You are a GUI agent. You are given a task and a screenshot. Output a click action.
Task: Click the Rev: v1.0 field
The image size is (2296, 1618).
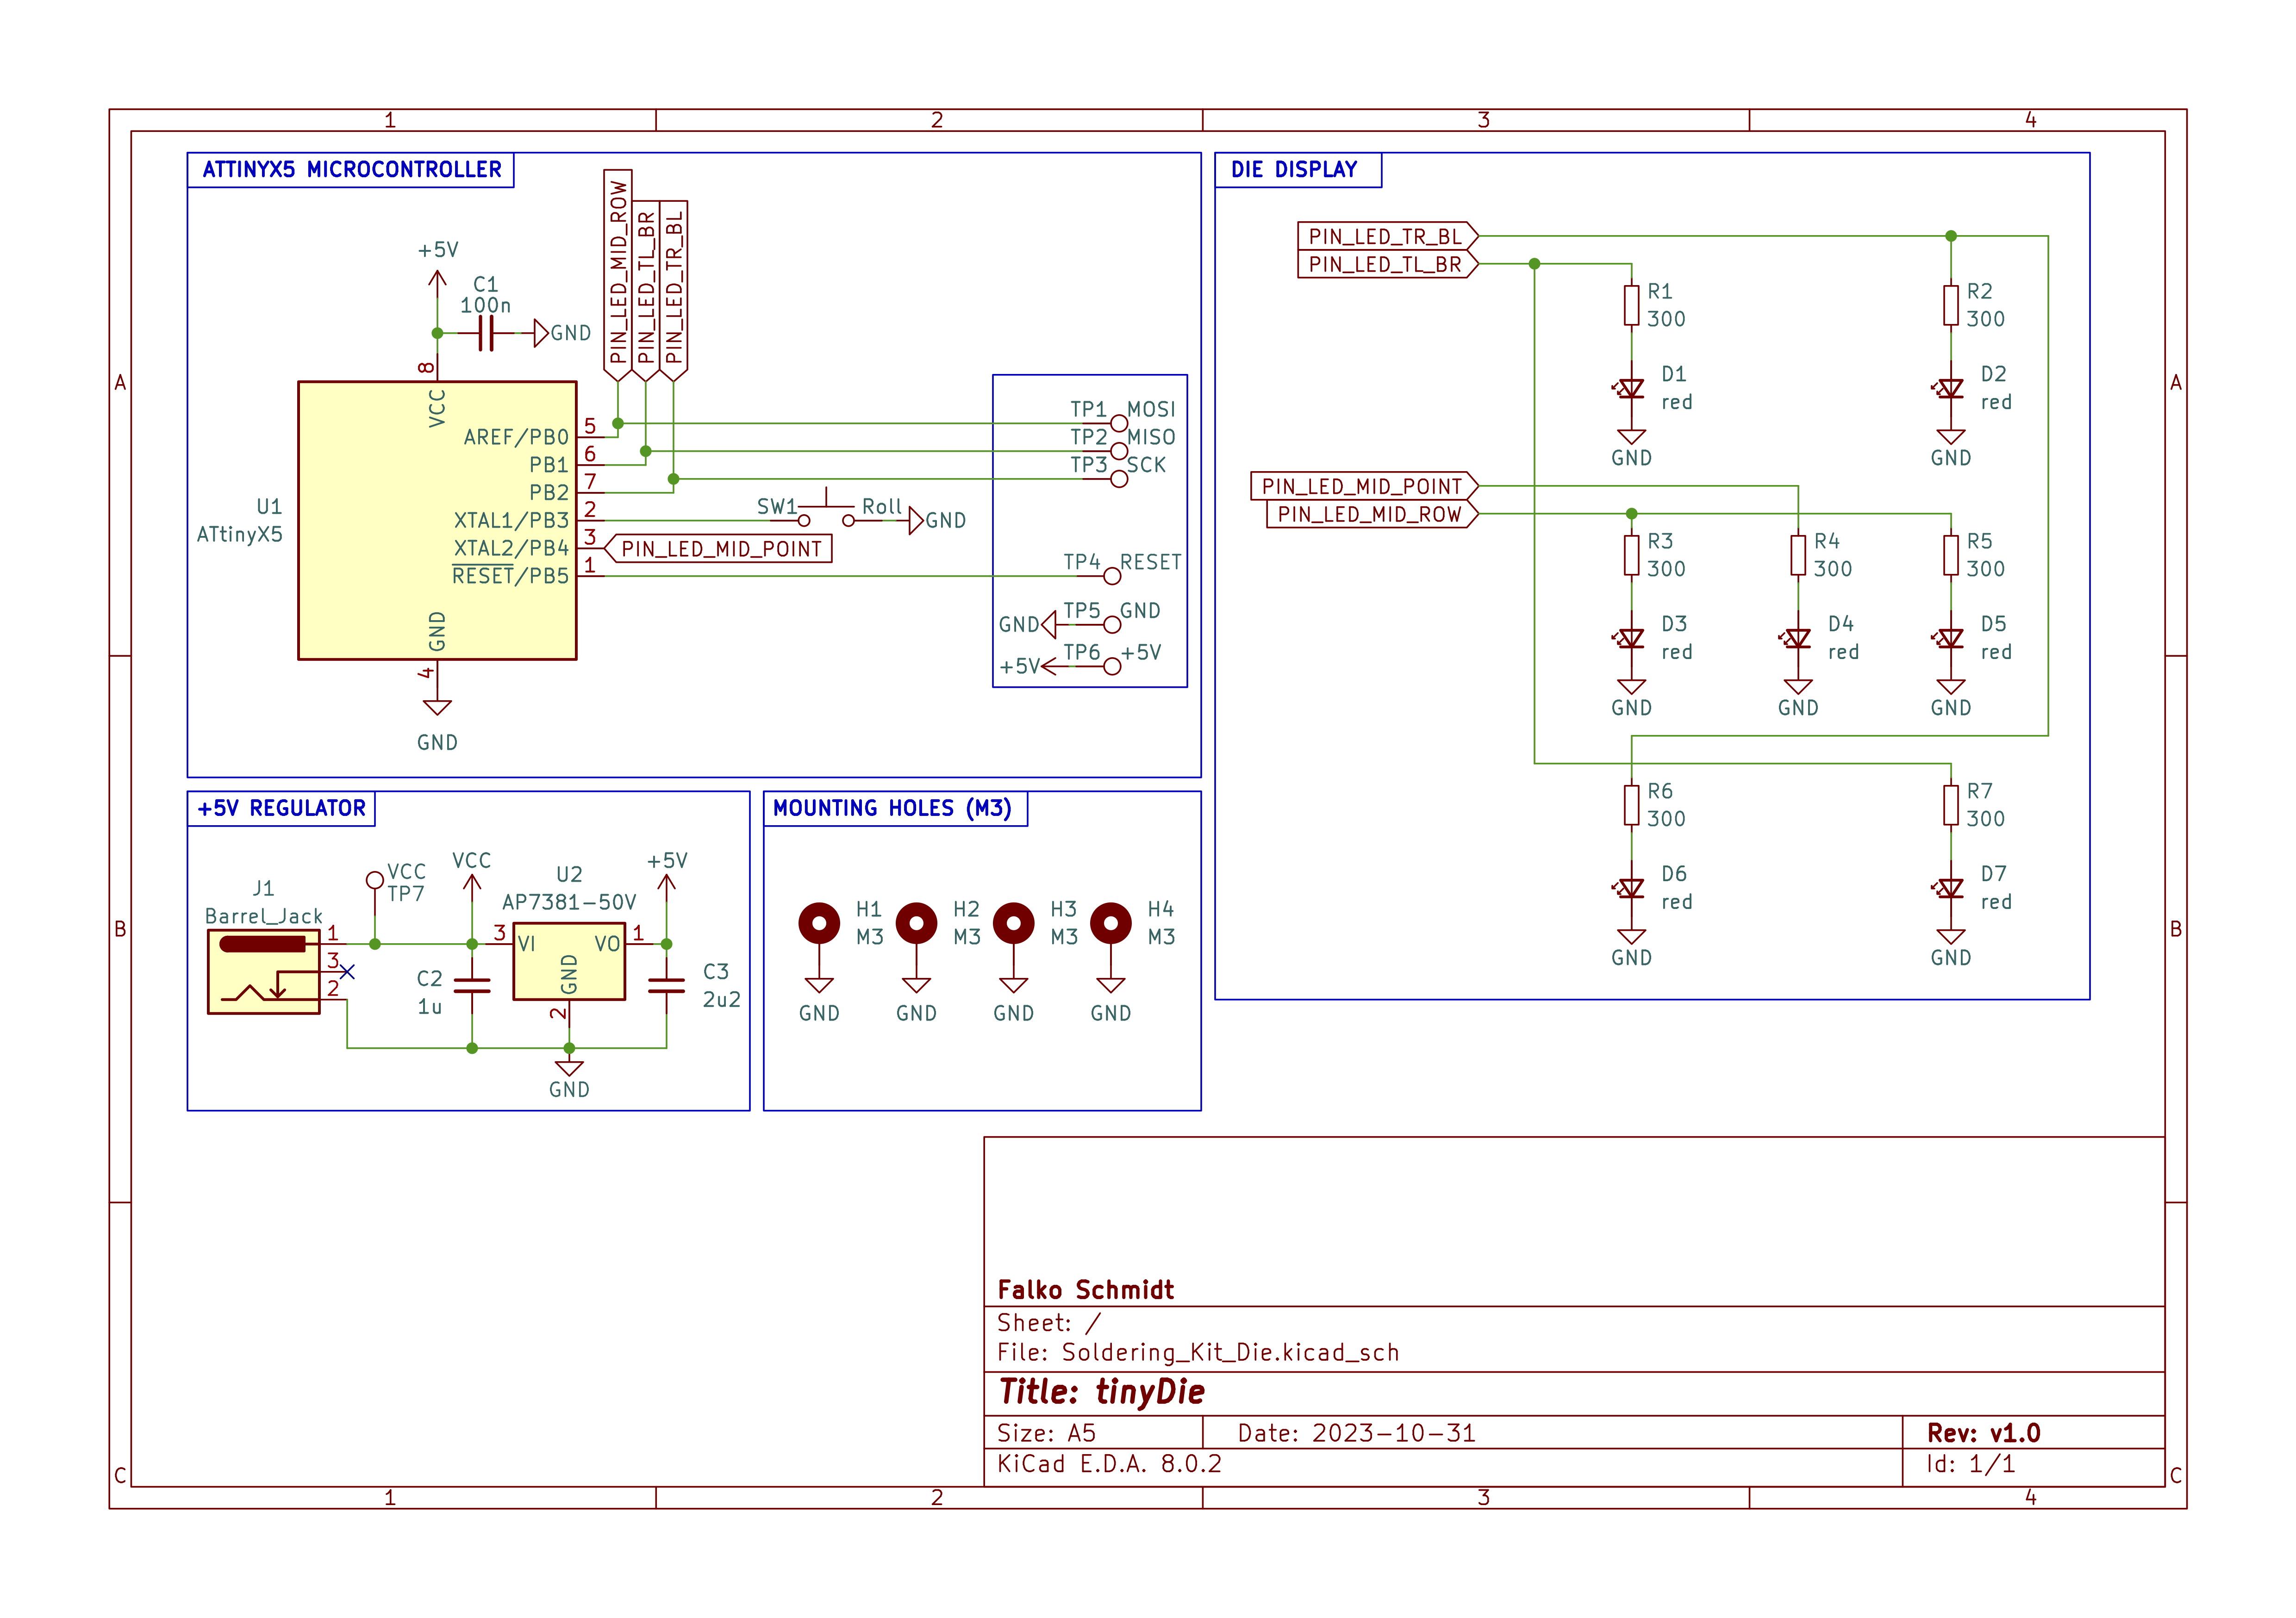click(1983, 1432)
